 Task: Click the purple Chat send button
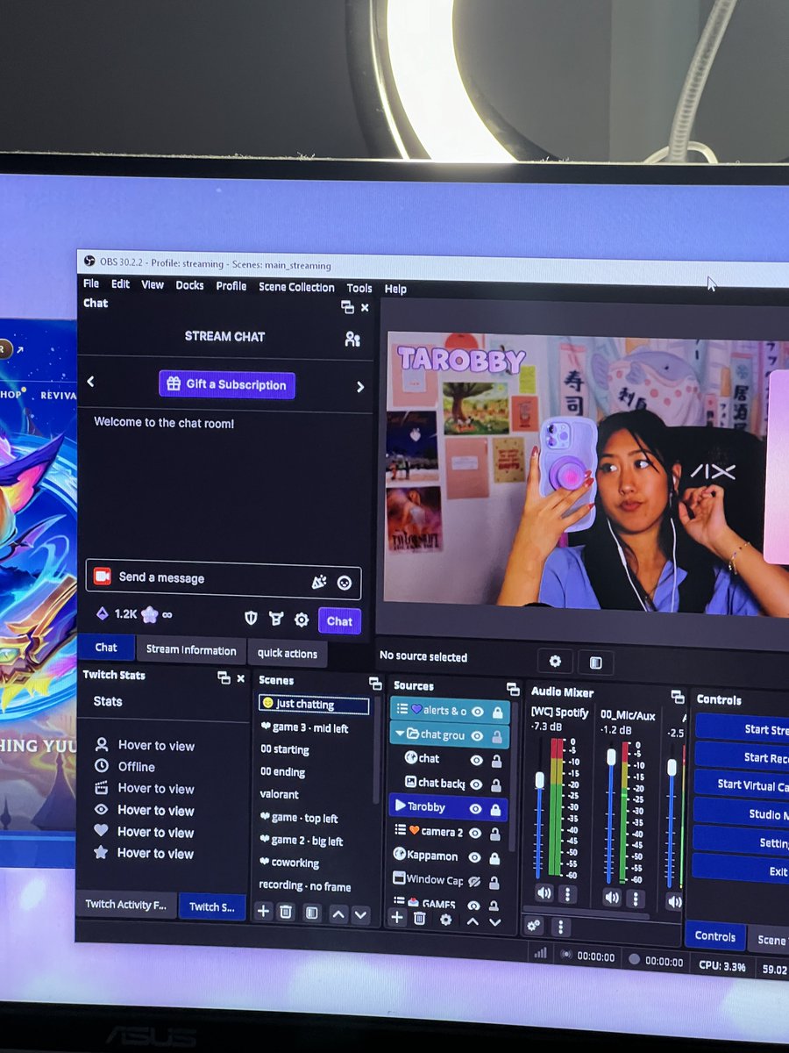pyautogui.click(x=339, y=620)
